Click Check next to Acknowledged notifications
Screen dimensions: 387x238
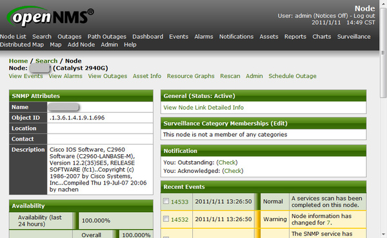point(232,171)
